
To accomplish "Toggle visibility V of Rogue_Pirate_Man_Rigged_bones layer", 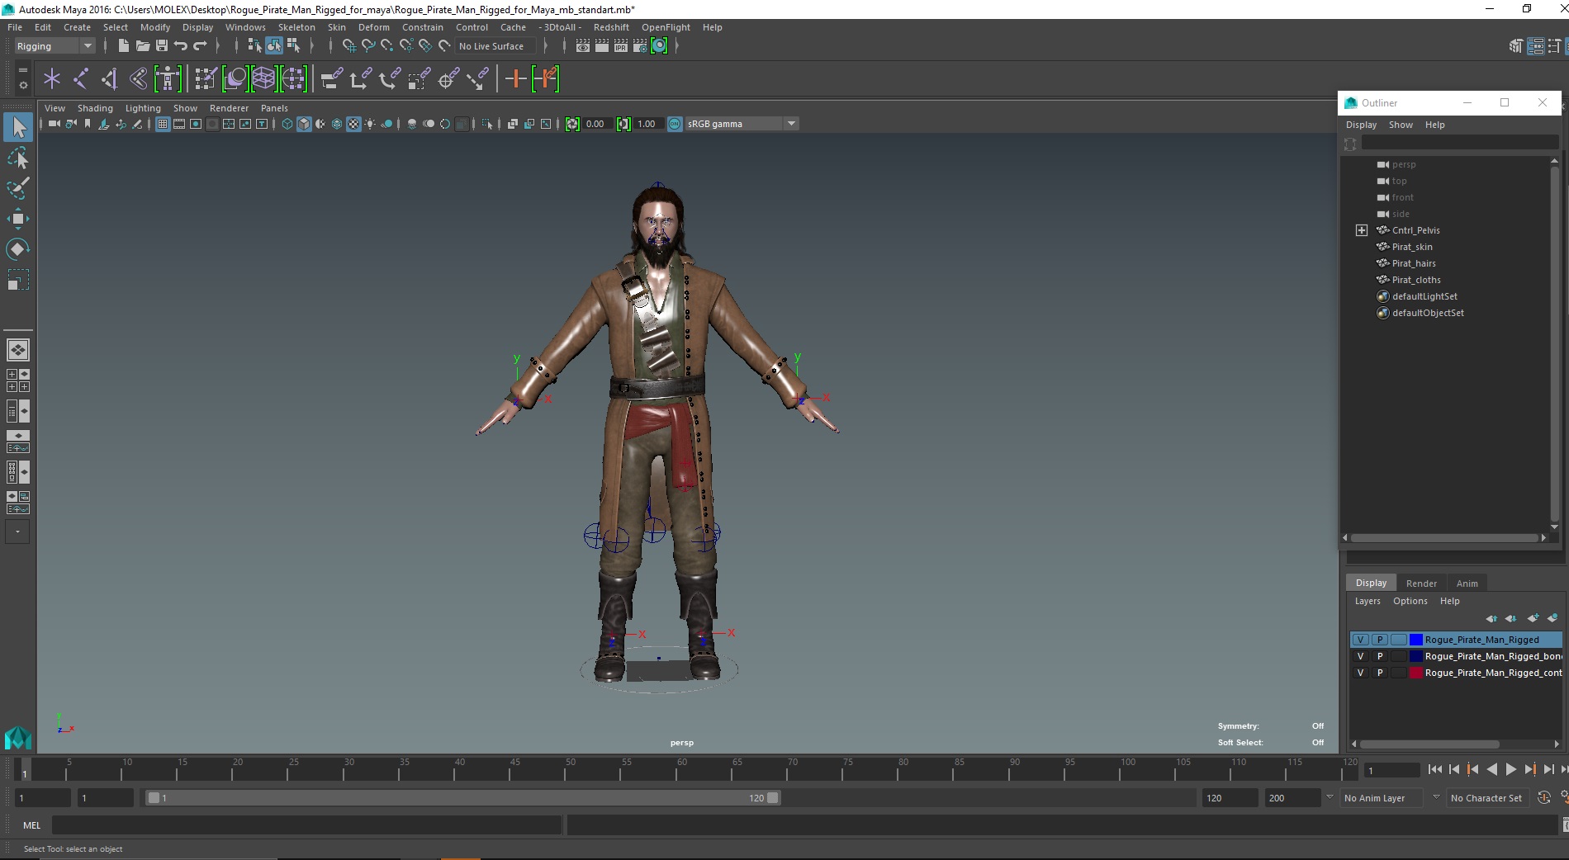I will [x=1360, y=656].
